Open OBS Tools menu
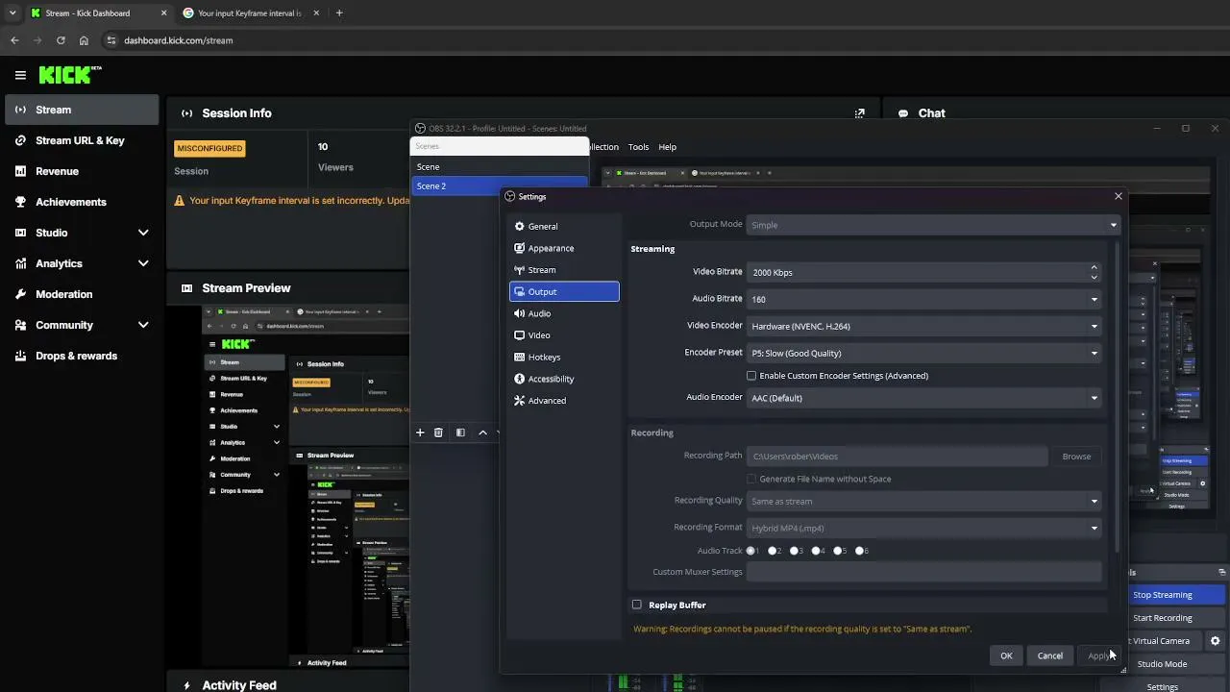The width and height of the screenshot is (1230, 692). [x=638, y=147]
